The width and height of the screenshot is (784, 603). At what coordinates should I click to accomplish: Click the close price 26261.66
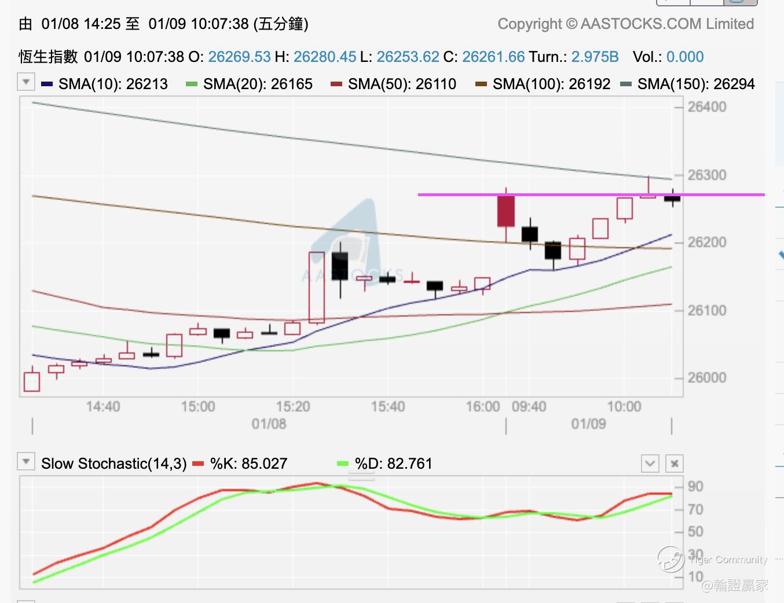[494, 57]
